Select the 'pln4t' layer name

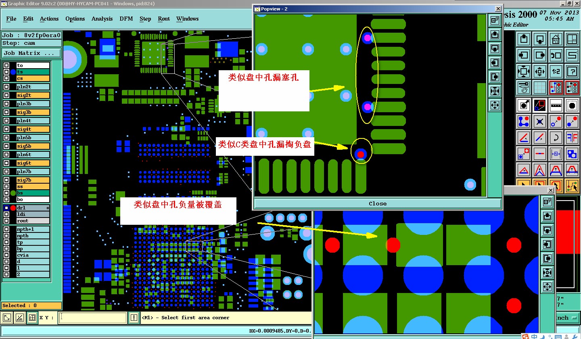point(33,121)
